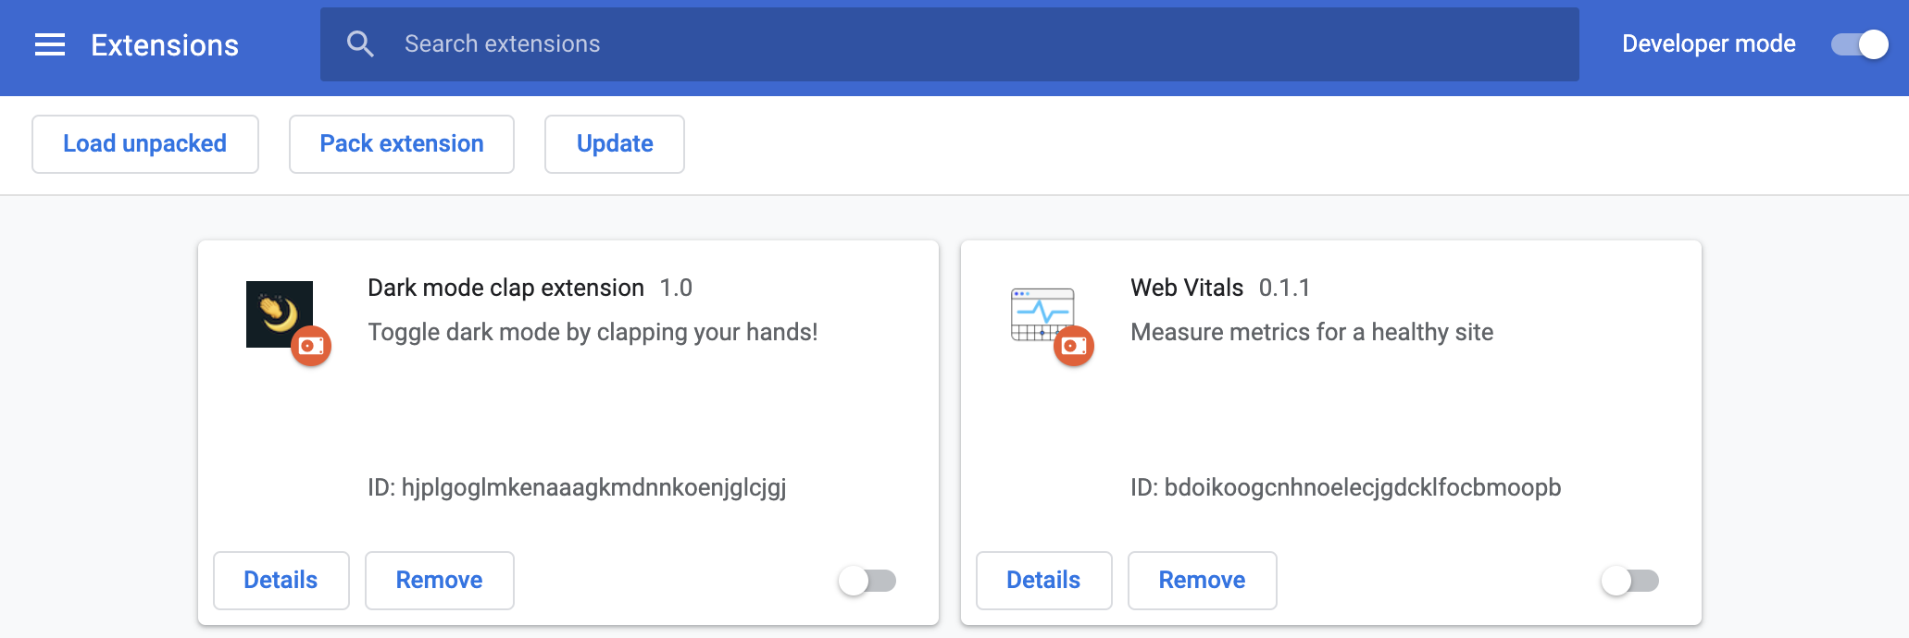This screenshot has width=1909, height=638.
Task: Click Pack extension button
Action: tap(402, 144)
